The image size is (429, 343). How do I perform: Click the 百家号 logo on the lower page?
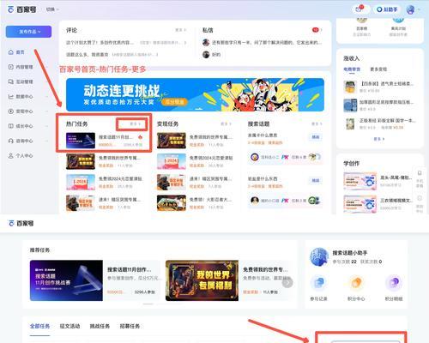click(x=21, y=223)
